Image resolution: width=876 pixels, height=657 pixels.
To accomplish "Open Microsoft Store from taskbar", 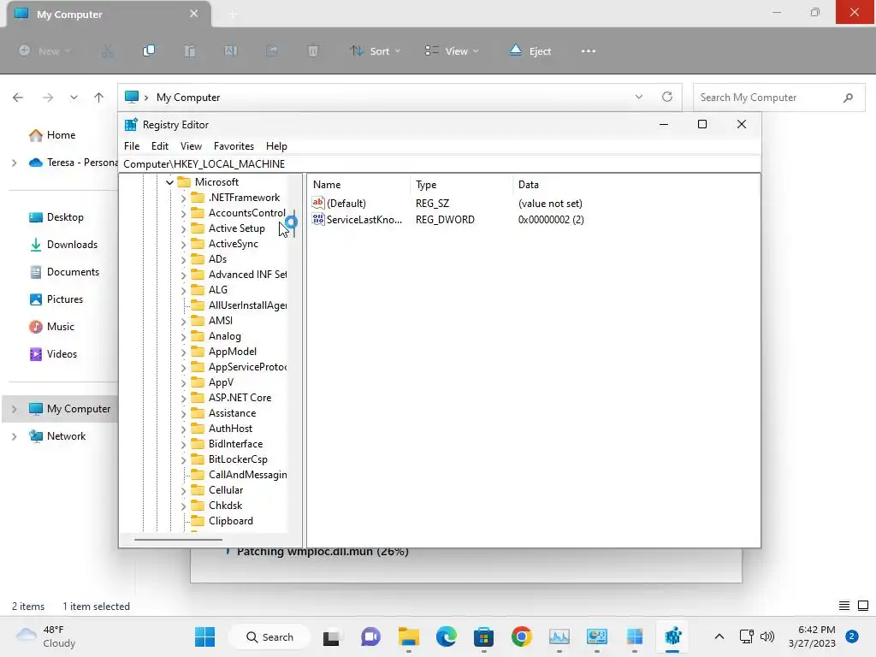I will [x=483, y=636].
